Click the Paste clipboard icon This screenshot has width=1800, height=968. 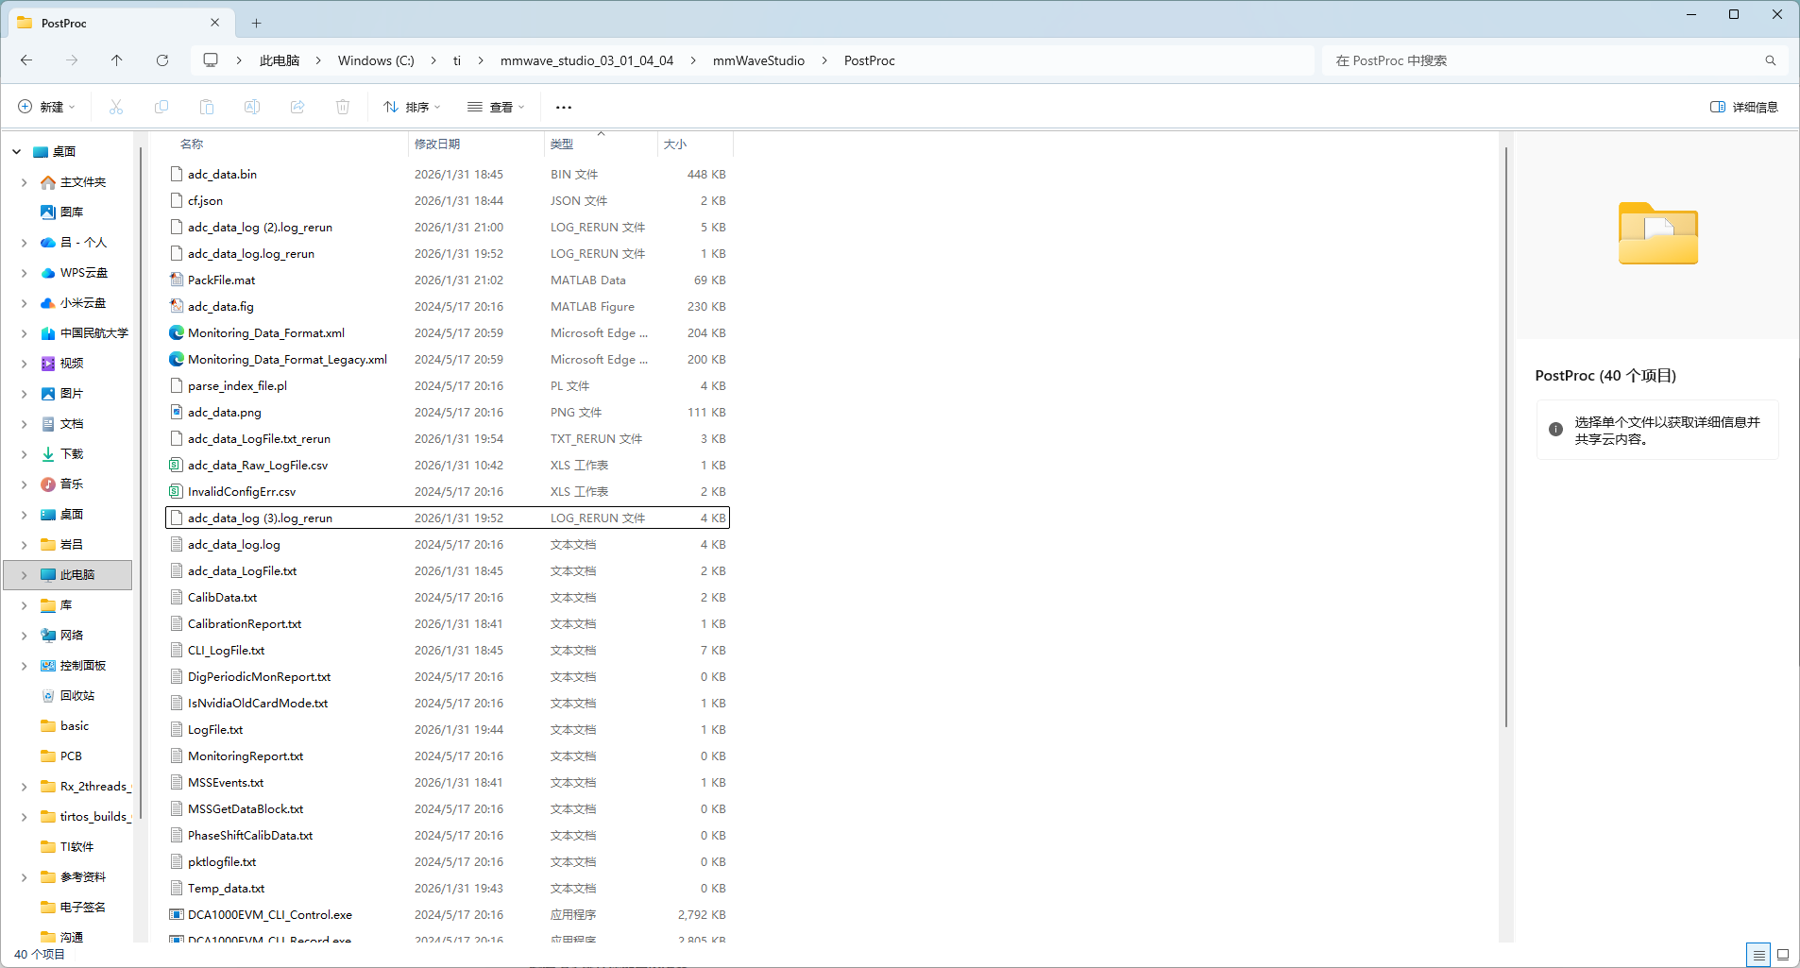(207, 107)
